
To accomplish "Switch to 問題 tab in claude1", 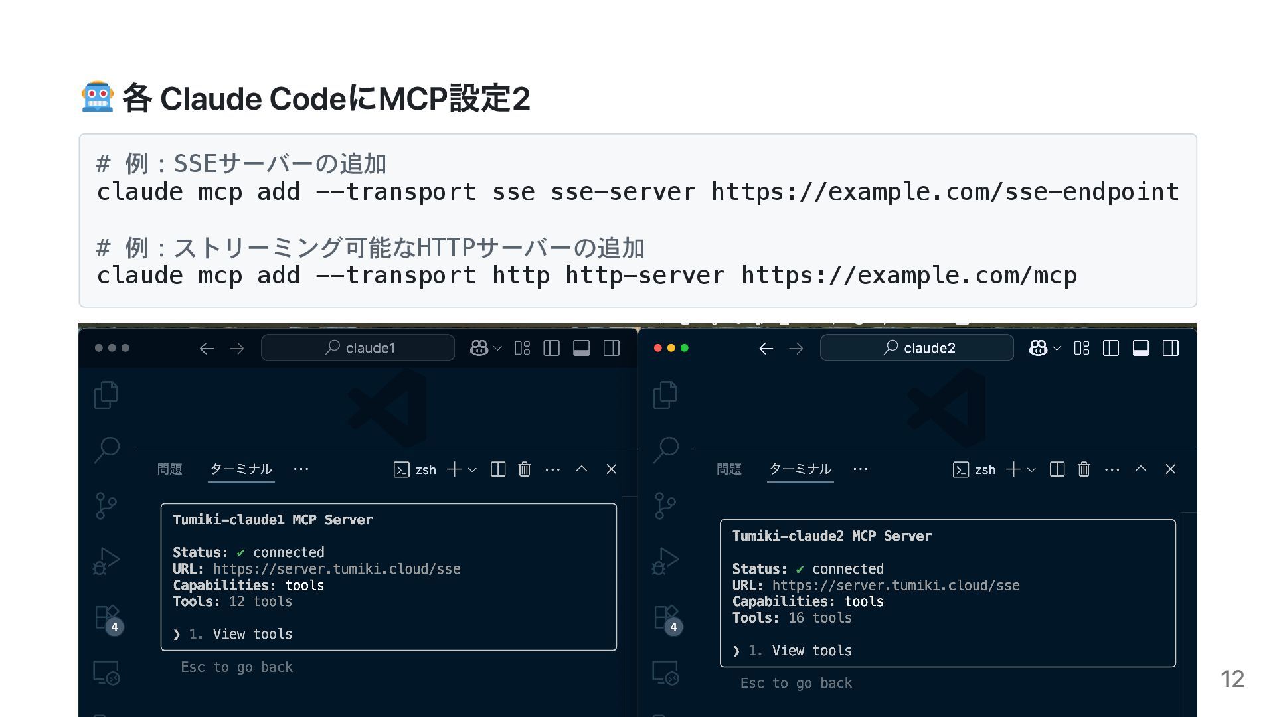I will [170, 469].
